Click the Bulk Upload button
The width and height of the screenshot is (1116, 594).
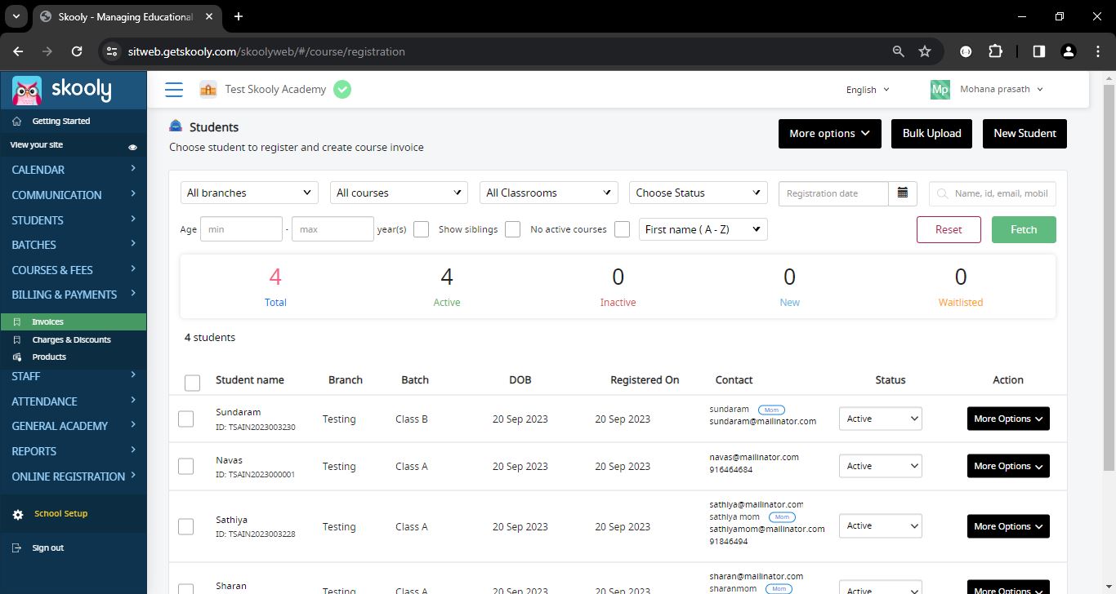pos(931,133)
